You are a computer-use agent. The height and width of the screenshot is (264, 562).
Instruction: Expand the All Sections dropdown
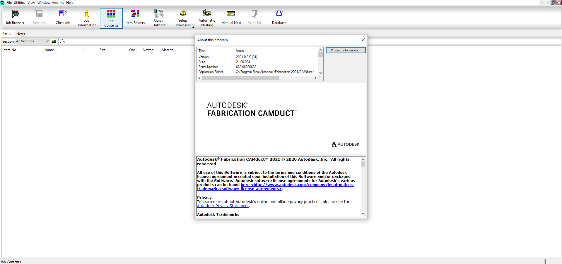coord(47,41)
